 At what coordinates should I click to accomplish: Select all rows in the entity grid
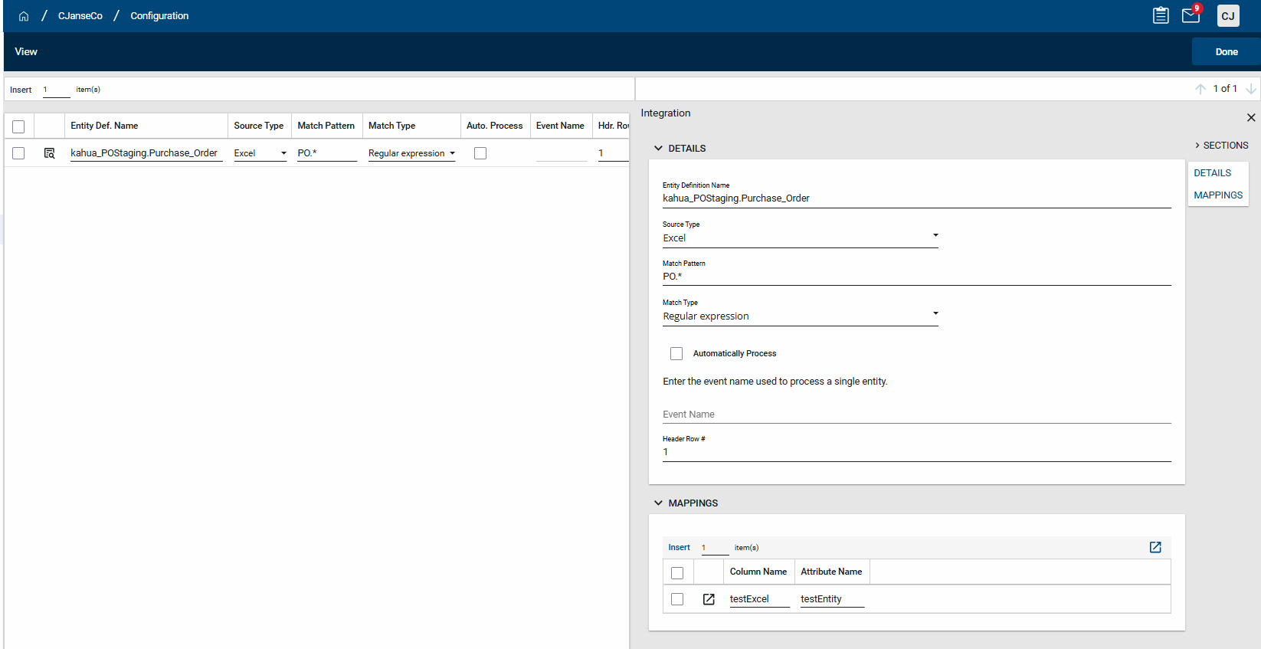18,126
